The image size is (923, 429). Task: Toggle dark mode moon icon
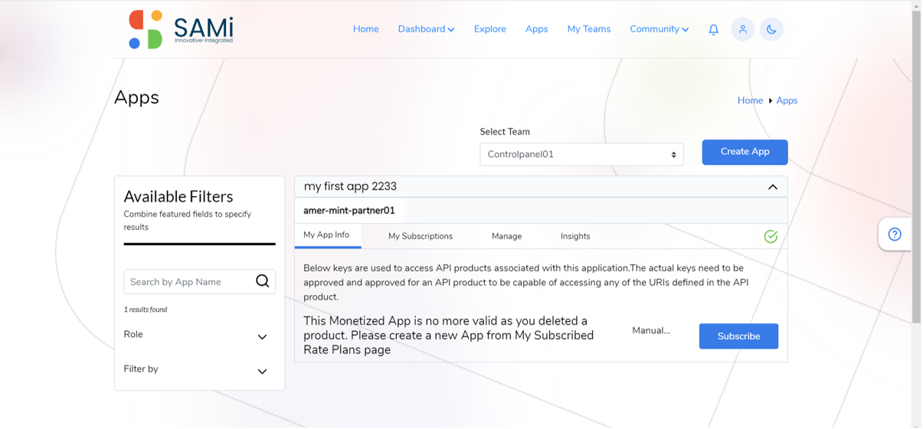[x=771, y=29]
